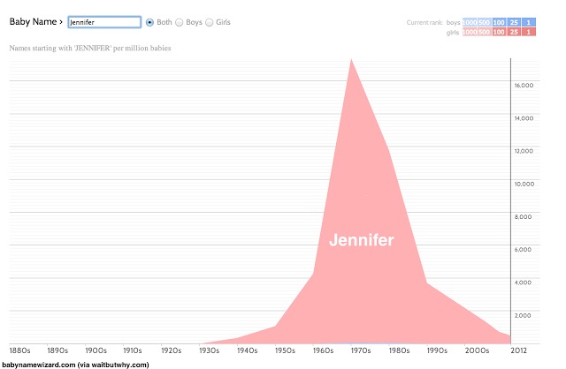This screenshot has width=566, height=369.
Task: Select the Girls radio button
Action: [209, 22]
